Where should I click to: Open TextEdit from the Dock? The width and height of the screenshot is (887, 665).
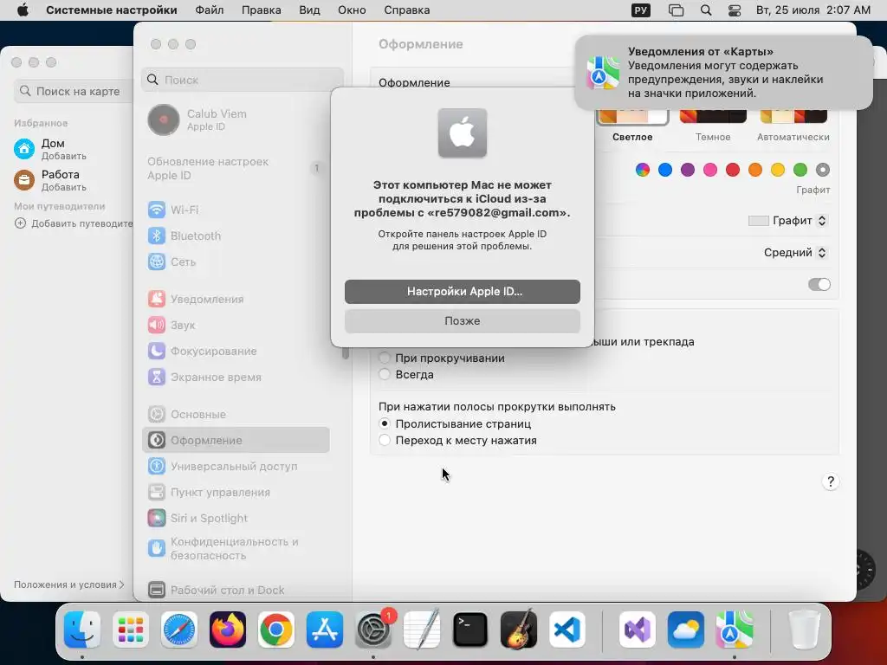point(422,629)
